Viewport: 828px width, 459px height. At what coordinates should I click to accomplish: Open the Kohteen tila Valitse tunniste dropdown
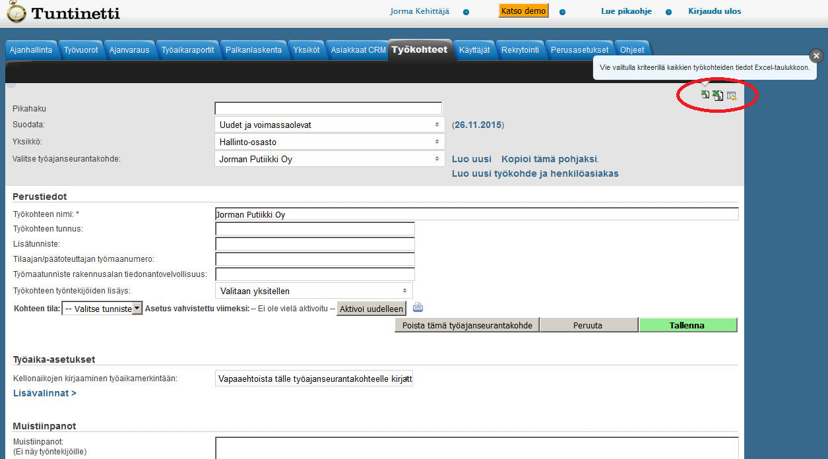[102, 309]
